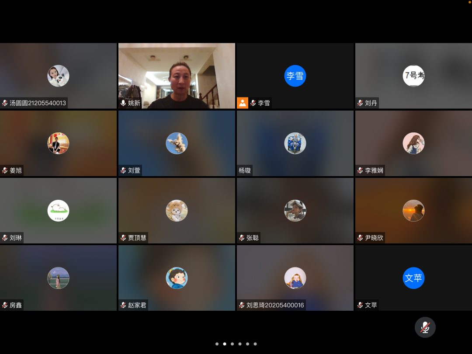Click the muted mic icon beside 房鑫
This screenshot has width=472, height=354.
5,305
